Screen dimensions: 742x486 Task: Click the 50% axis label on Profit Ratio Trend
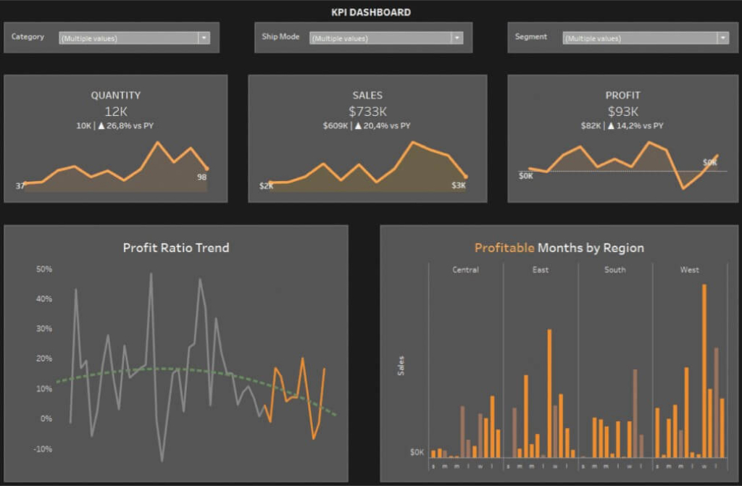pyautogui.click(x=43, y=269)
